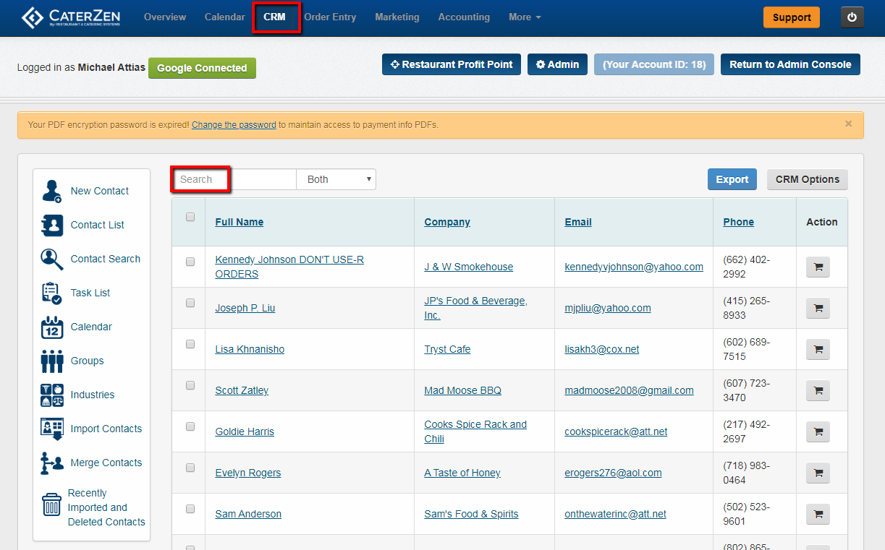Open Order Entry tab

(330, 17)
